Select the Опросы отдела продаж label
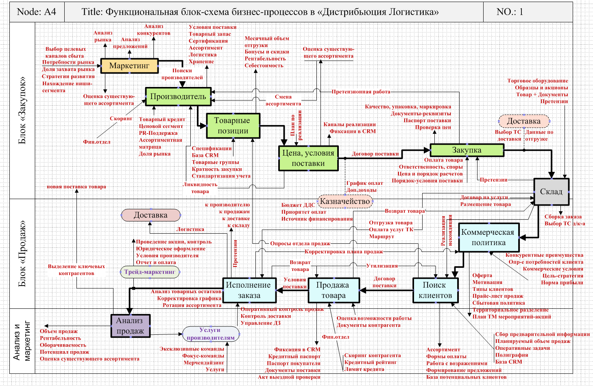The image size is (593, 386). (x=301, y=243)
